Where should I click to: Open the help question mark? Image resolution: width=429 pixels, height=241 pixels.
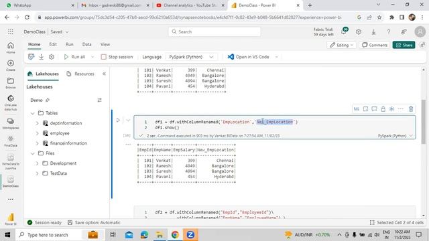click(389, 31)
